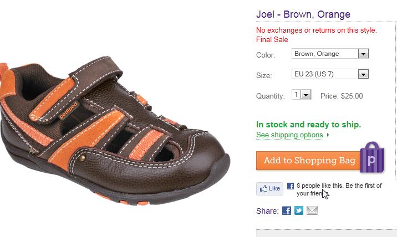Open See shipping options link

pyautogui.click(x=289, y=135)
